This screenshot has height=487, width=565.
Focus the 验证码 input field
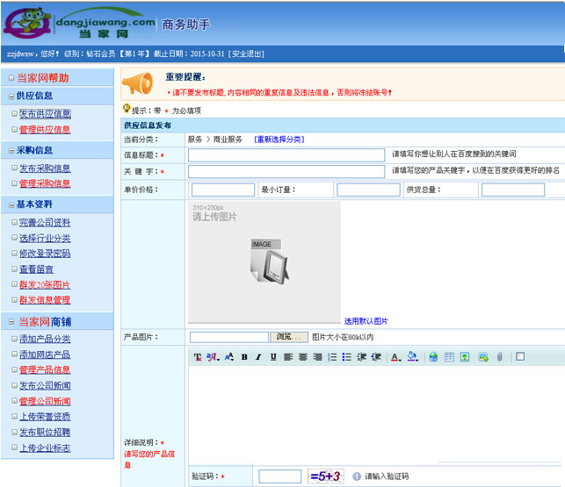pos(280,476)
